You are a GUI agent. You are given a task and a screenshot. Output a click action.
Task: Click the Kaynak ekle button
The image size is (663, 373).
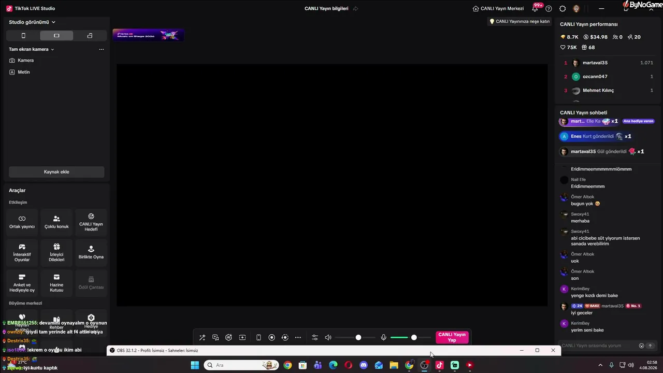pos(56,172)
